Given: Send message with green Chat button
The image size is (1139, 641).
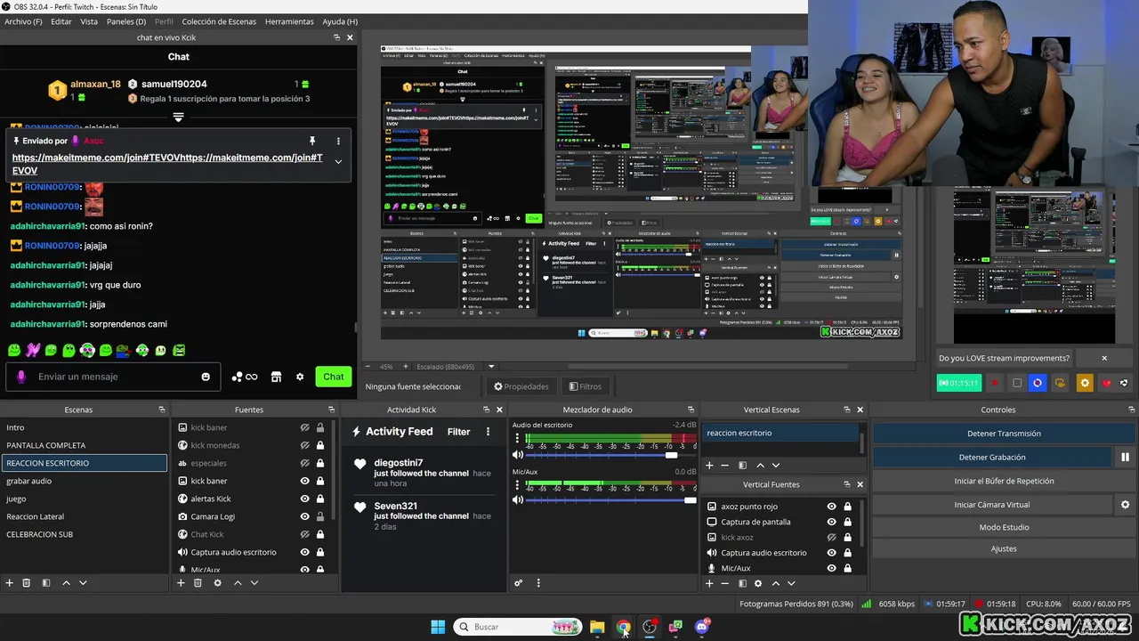Looking at the screenshot, I should pyautogui.click(x=334, y=377).
